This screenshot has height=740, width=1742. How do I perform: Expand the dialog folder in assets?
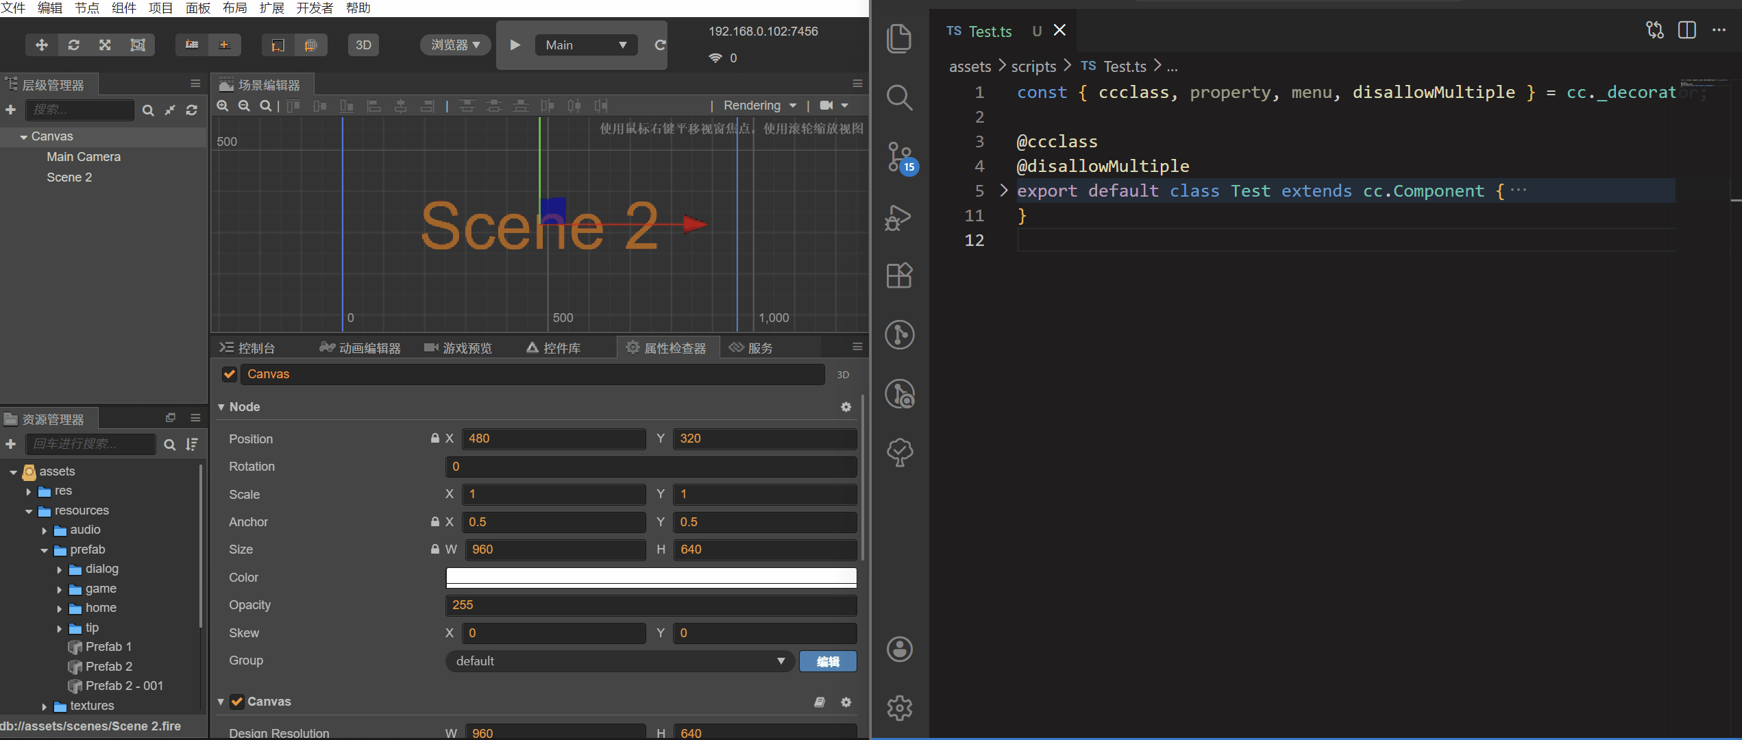click(60, 569)
